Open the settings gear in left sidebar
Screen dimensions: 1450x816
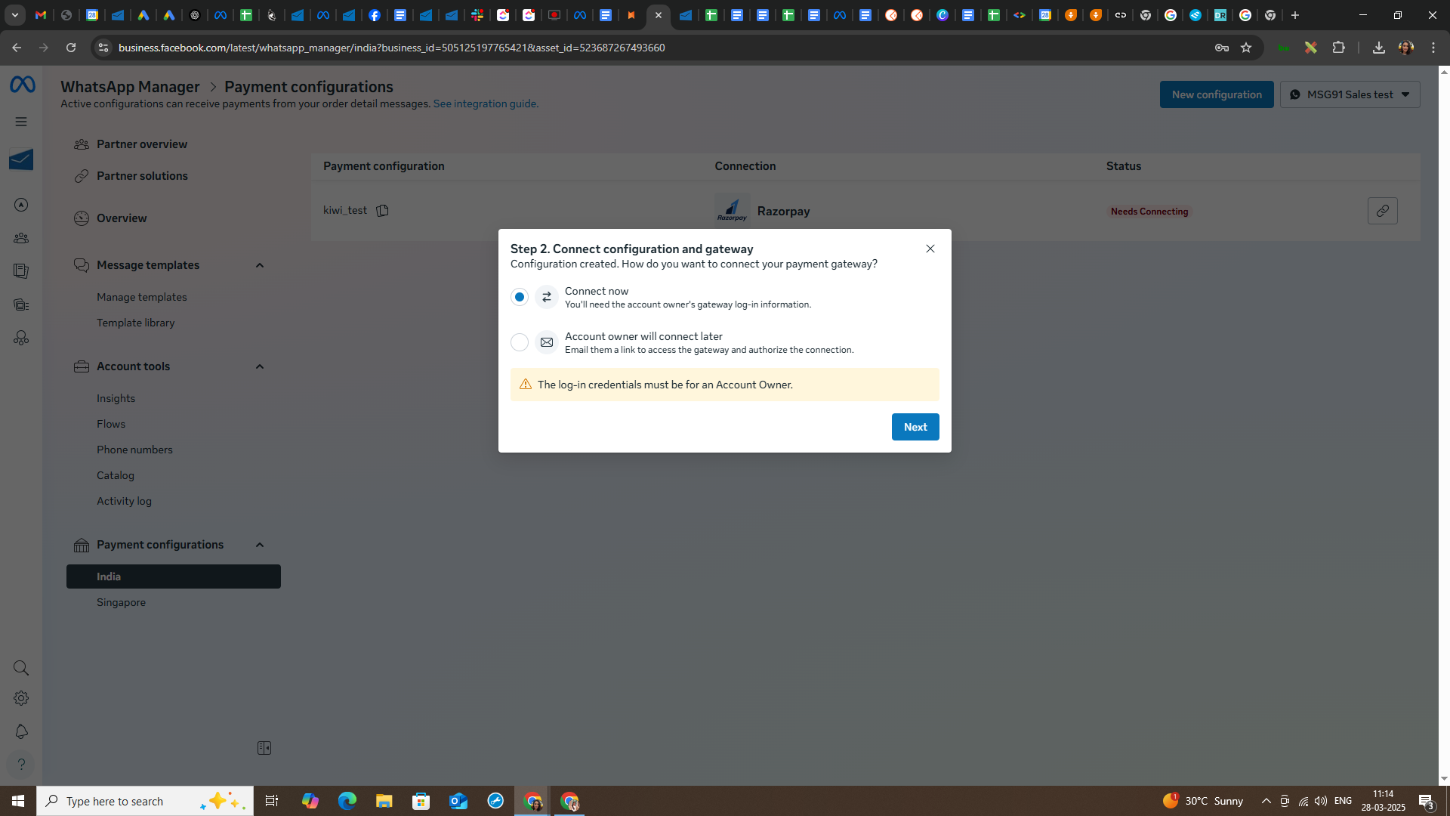pos(21,699)
